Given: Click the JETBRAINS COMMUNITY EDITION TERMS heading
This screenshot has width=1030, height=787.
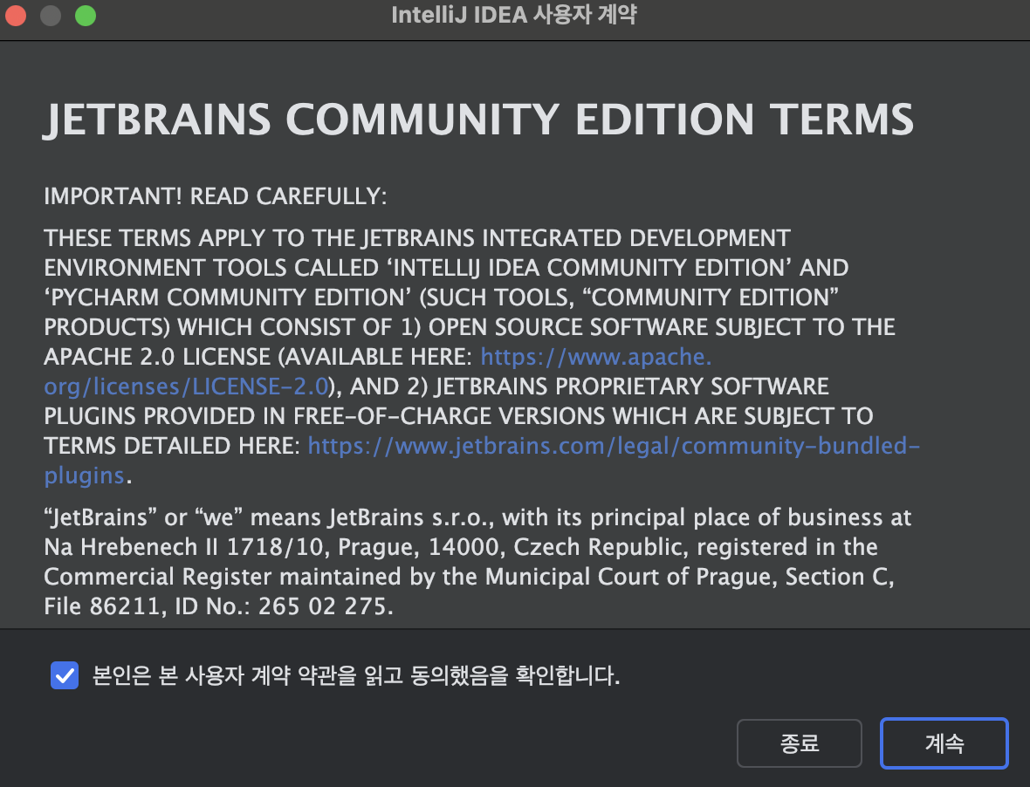Looking at the screenshot, I should click(x=478, y=120).
